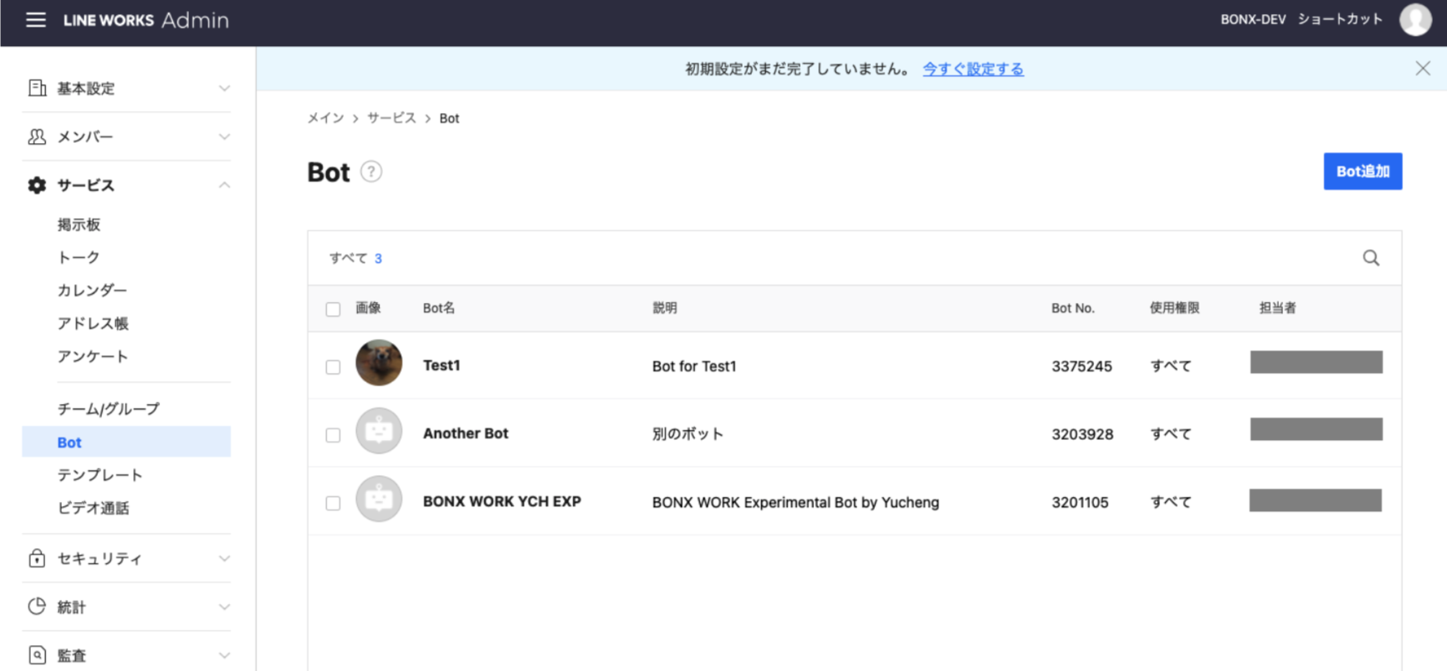Screen dimensions: 1447x671
Task: Click the すべて 3 filter count
Action: [x=355, y=258]
